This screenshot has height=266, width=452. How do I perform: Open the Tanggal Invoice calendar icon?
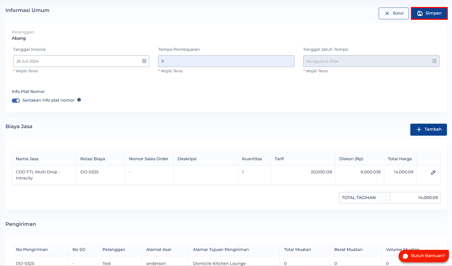point(144,61)
